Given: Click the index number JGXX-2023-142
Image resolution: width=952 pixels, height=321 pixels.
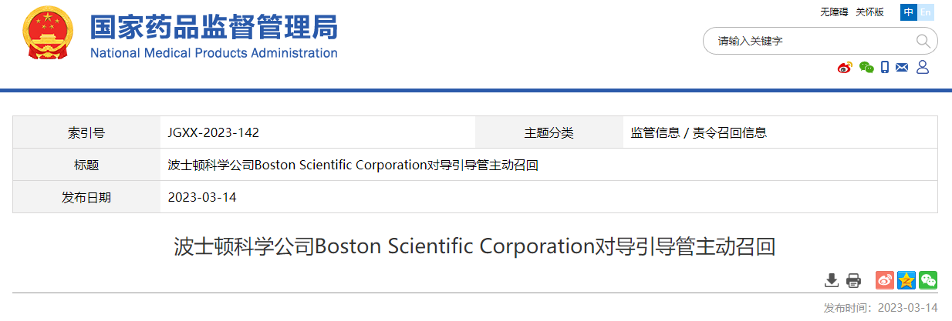Looking at the screenshot, I should [x=214, y=132].
